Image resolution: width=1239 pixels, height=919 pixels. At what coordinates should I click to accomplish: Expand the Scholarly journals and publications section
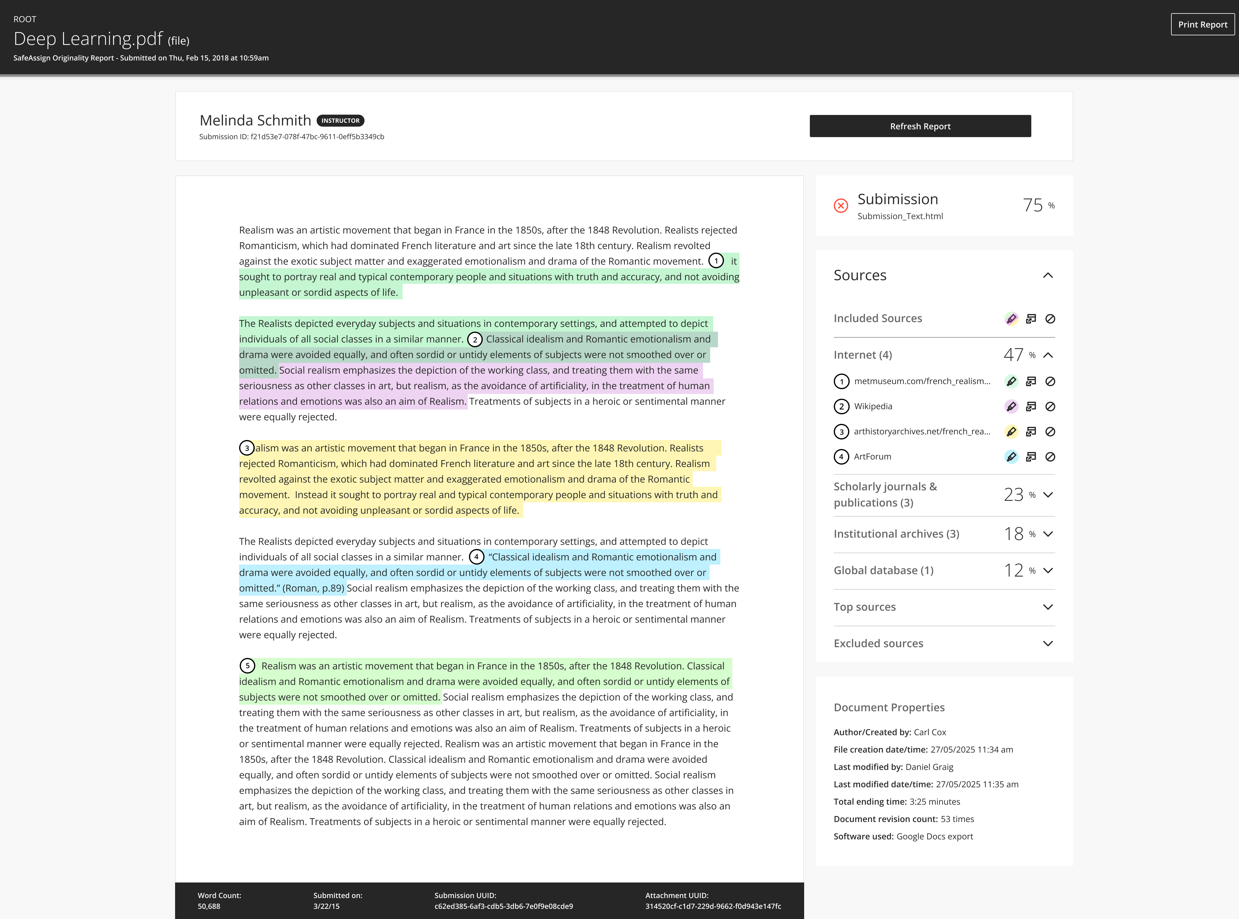(1049, 495)
